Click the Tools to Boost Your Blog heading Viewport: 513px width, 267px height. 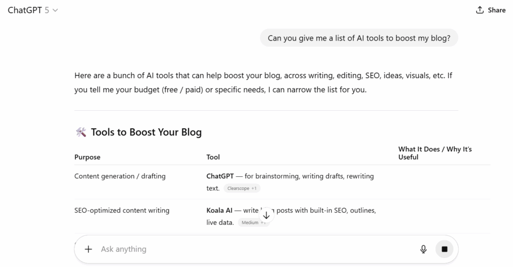[x=146, y=132]
